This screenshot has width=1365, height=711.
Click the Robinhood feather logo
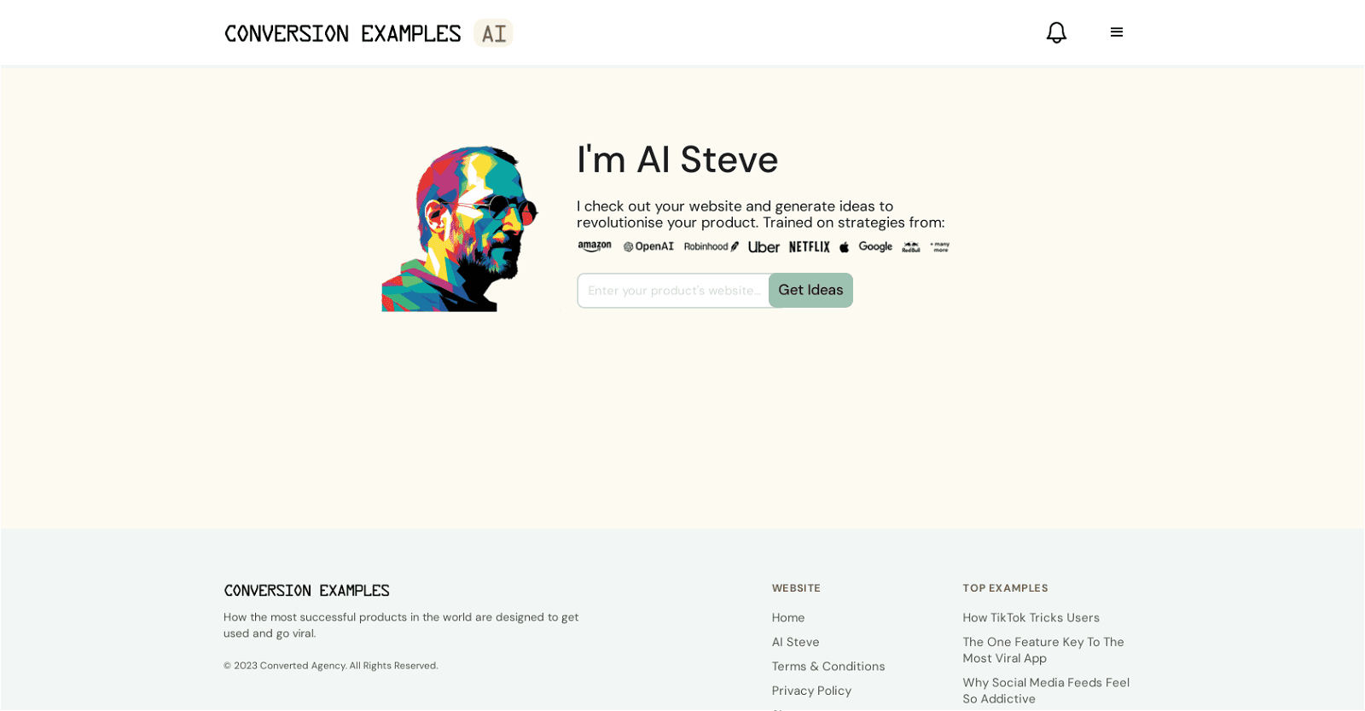(710, 246)
